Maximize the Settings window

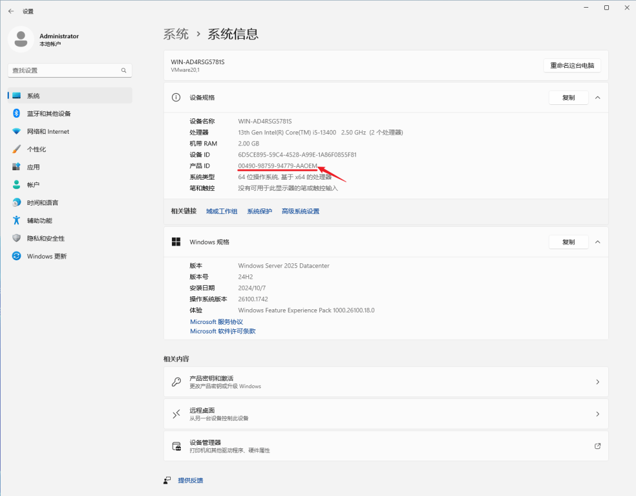pyautogui.click(x=607, y=8)
